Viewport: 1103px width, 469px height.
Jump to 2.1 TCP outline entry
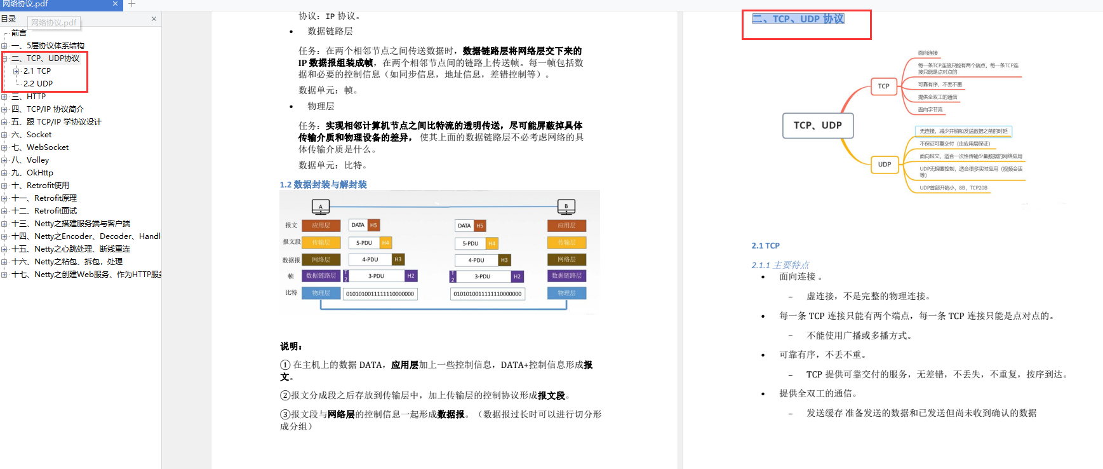[37, 71]
